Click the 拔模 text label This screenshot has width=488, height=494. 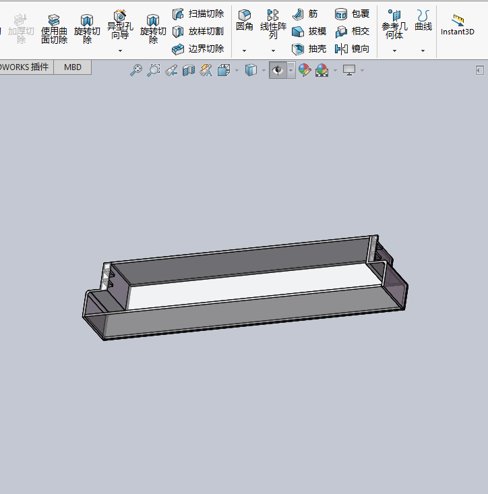(x=317, y=32)
